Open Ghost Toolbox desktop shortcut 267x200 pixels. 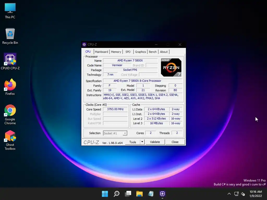click(x=10, y=140)
